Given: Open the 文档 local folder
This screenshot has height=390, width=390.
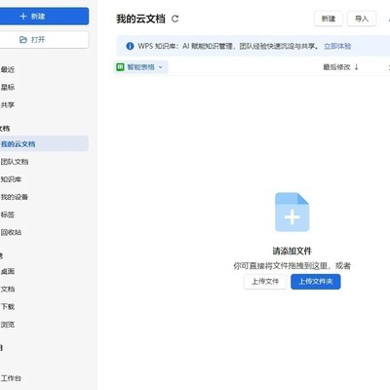Looking at the screenshot, I should coord(8,289).
